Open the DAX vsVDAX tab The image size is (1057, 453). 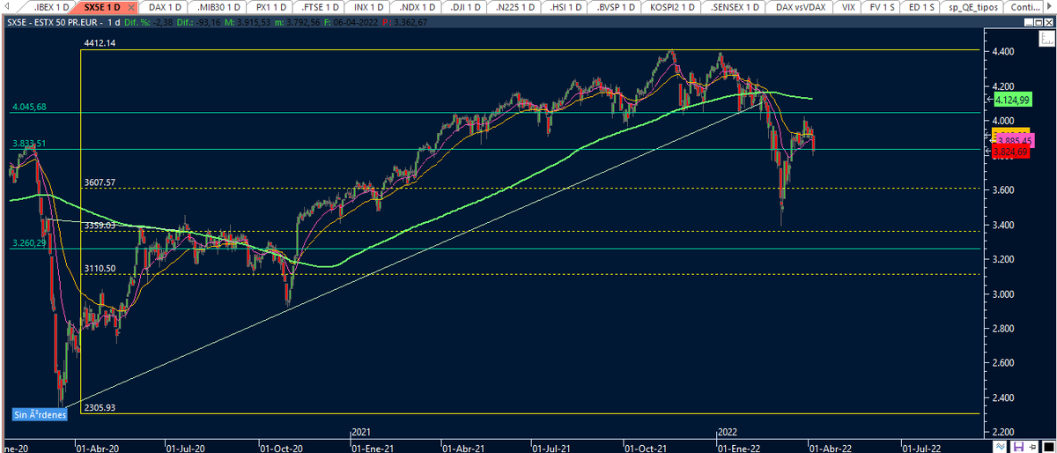[800, 7]
